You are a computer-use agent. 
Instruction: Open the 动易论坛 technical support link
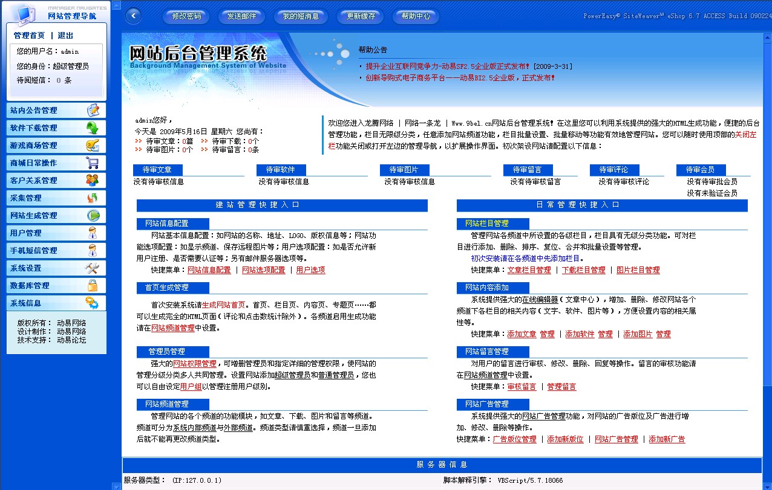click(71, 340)
